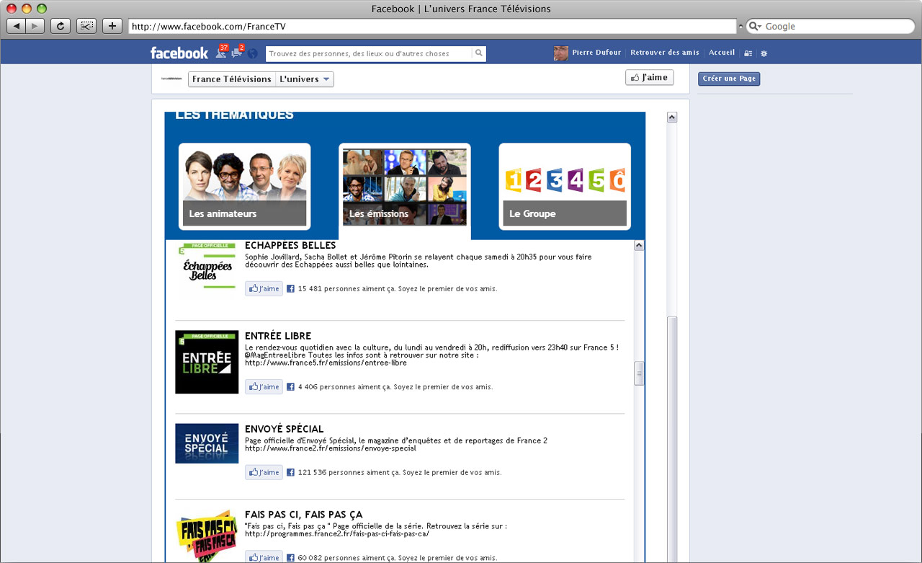
Task: Reload the page with the refresh button
Action: point(61,26)
